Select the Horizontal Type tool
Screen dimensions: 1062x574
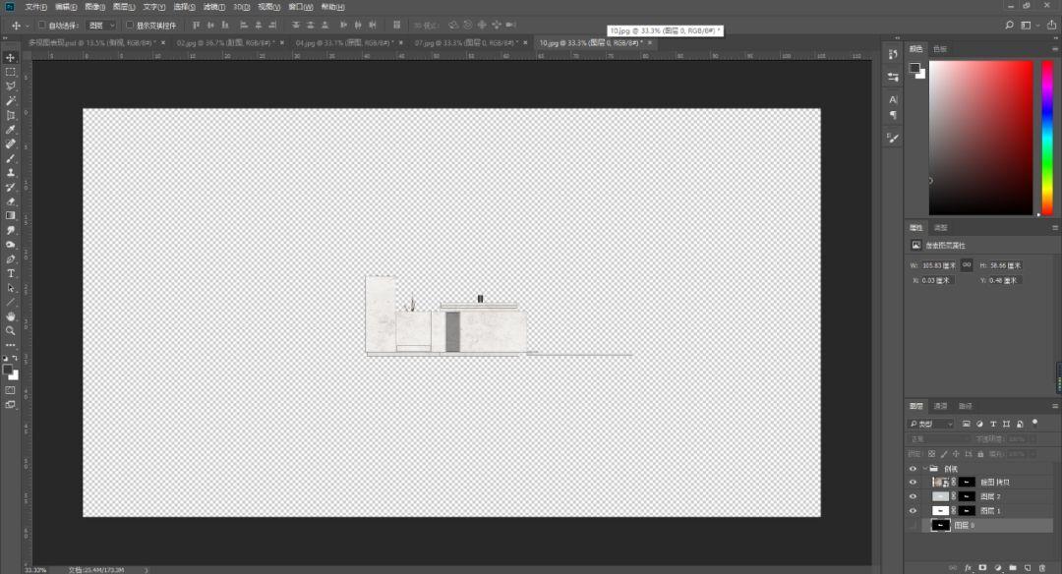click(10, 273)
